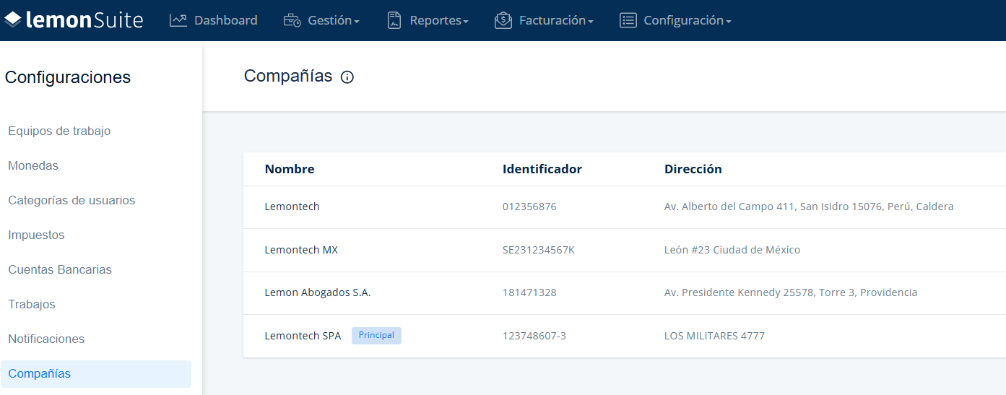Click the Configuraciones sidebar heading
This screenshot has height=395, width=1006.
[x=68, y=78]
